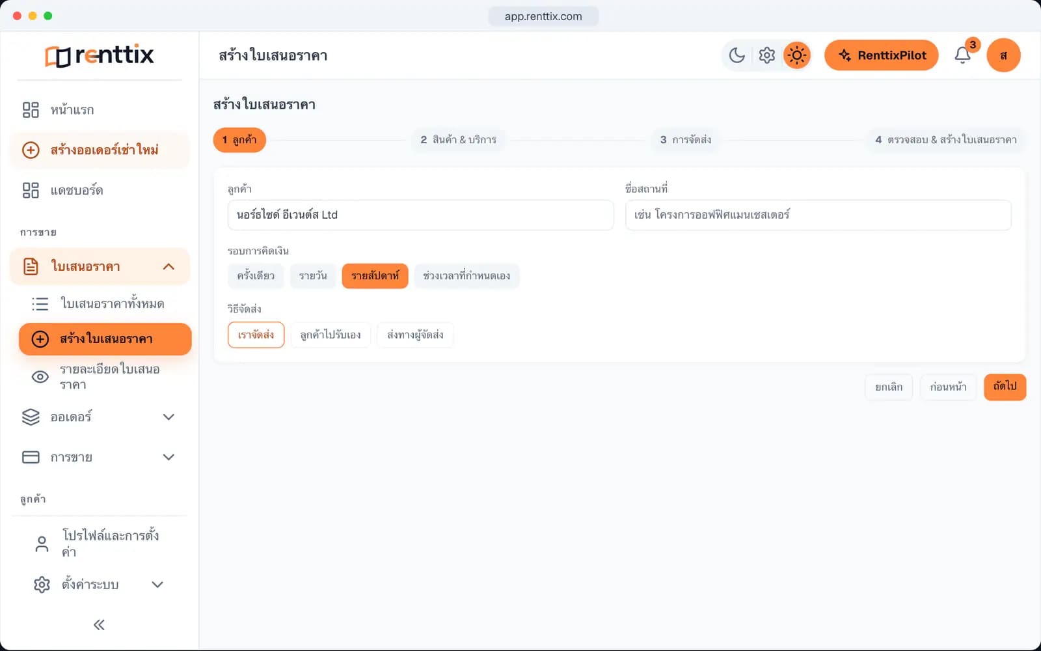
Task: Select step 1 ลูกค้า tab
Action: [x=239, y=140]
